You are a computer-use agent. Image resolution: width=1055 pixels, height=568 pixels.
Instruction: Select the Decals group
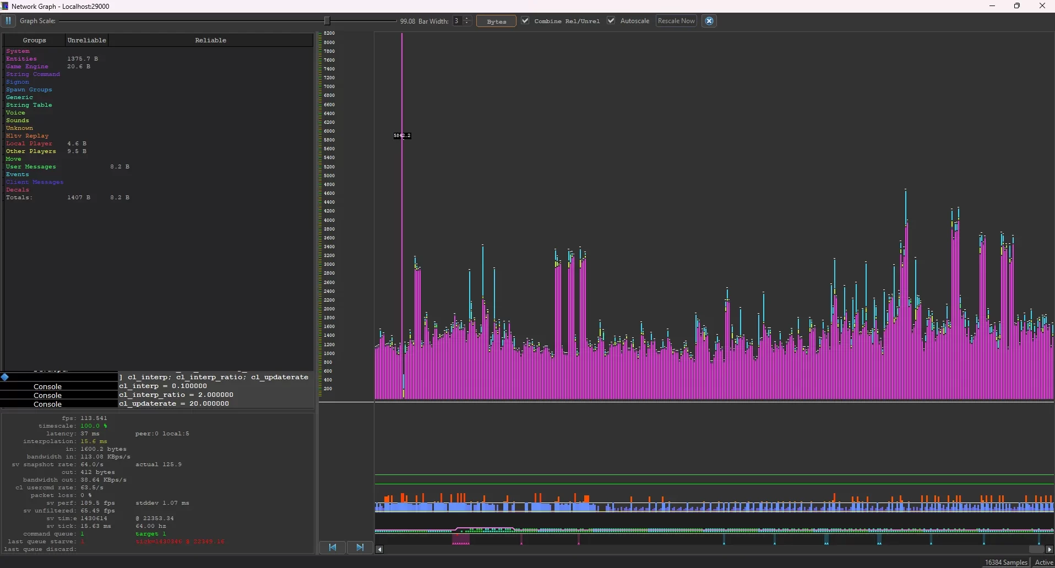[x=18, y=190]
